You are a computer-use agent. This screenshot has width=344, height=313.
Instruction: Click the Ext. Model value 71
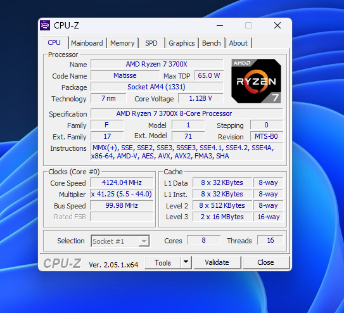coord(188,136)
